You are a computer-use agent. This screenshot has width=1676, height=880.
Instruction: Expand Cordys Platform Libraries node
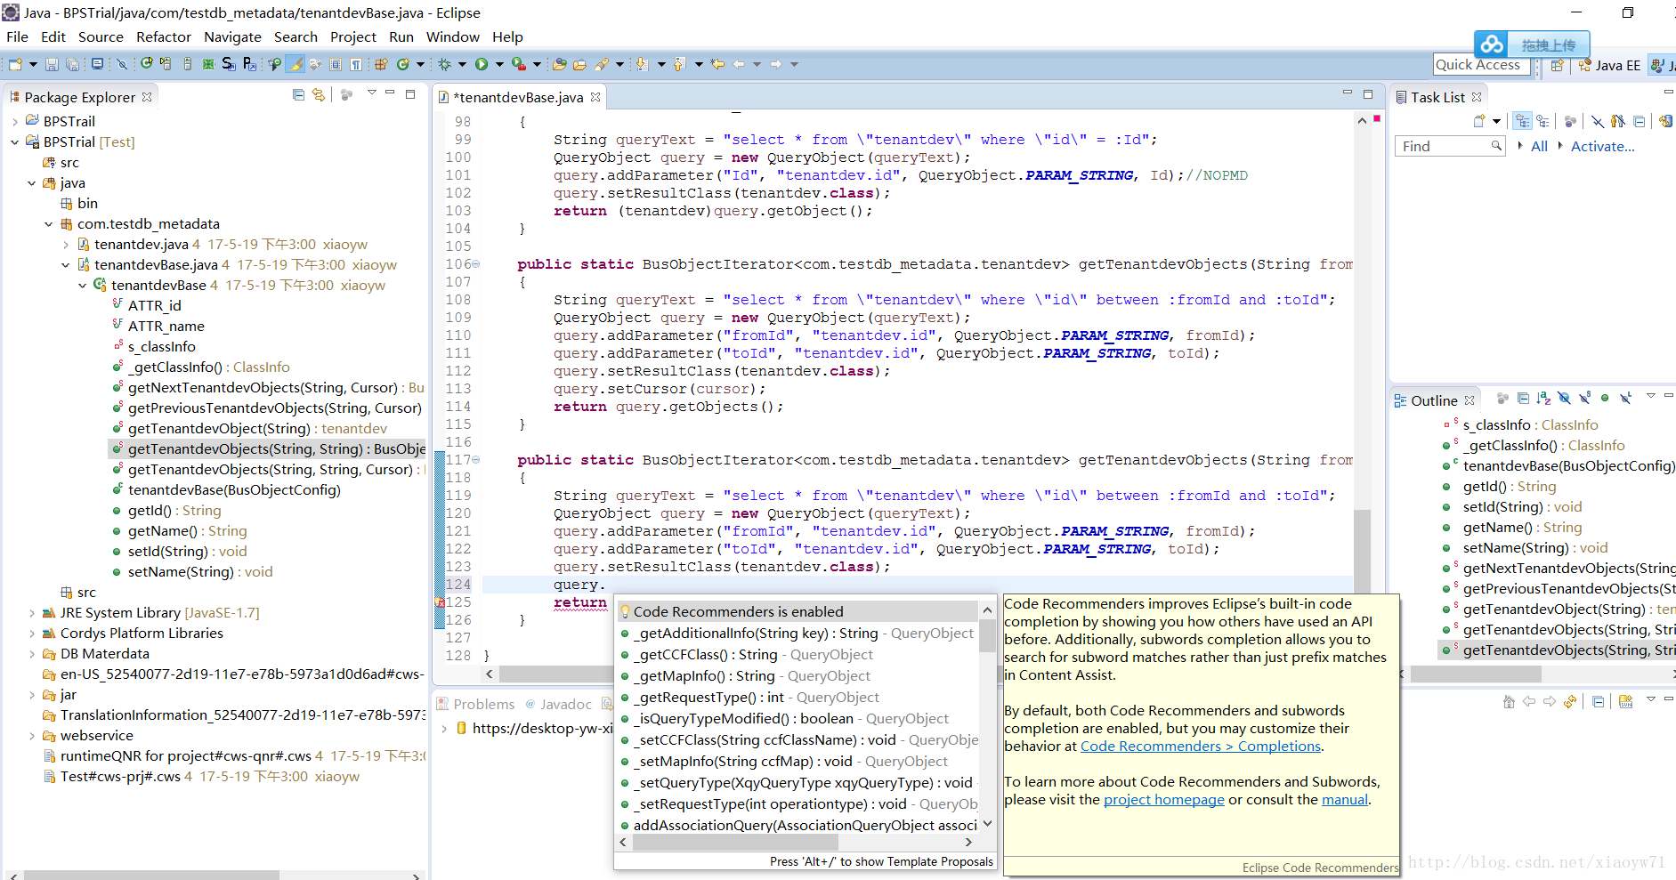point(32,634)
